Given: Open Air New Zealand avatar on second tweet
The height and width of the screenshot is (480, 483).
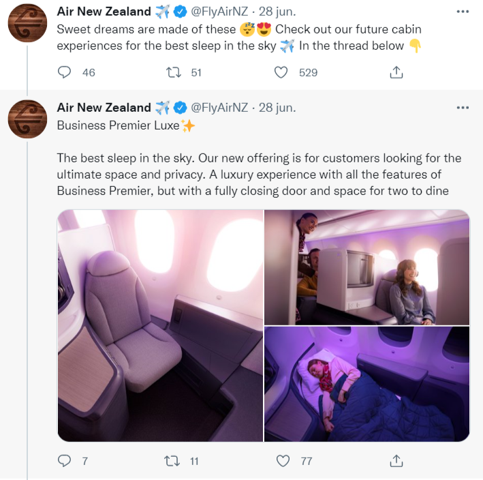Looking at the screenshot, I should point(27,118).
